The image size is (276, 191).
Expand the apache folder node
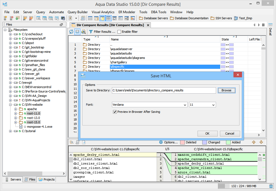click(16, 109)
